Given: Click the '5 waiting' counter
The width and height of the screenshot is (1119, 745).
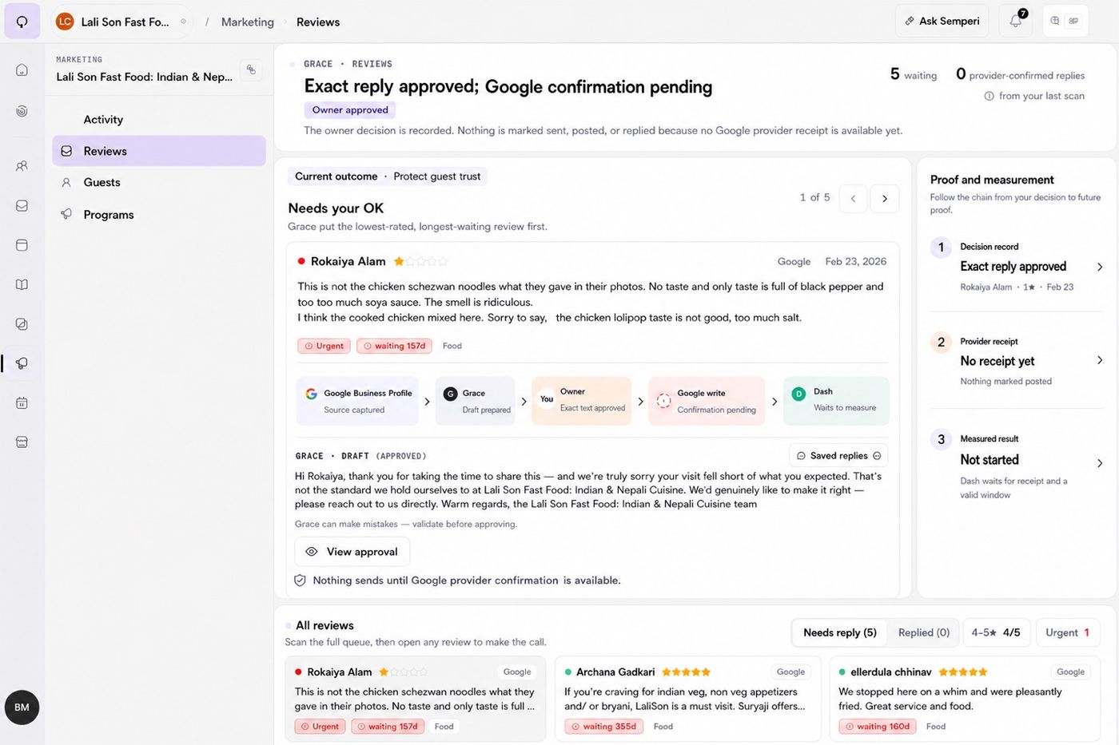Looking at the screenshot, I should [913, 74].
